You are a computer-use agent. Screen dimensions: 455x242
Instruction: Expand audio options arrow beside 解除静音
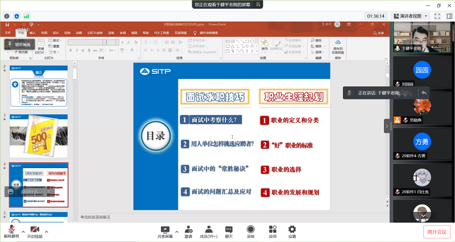point(23,231)
